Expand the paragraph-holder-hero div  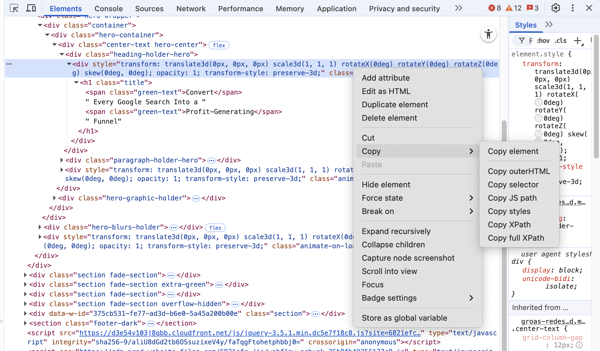pyautogui.click(x=62, y=160)
